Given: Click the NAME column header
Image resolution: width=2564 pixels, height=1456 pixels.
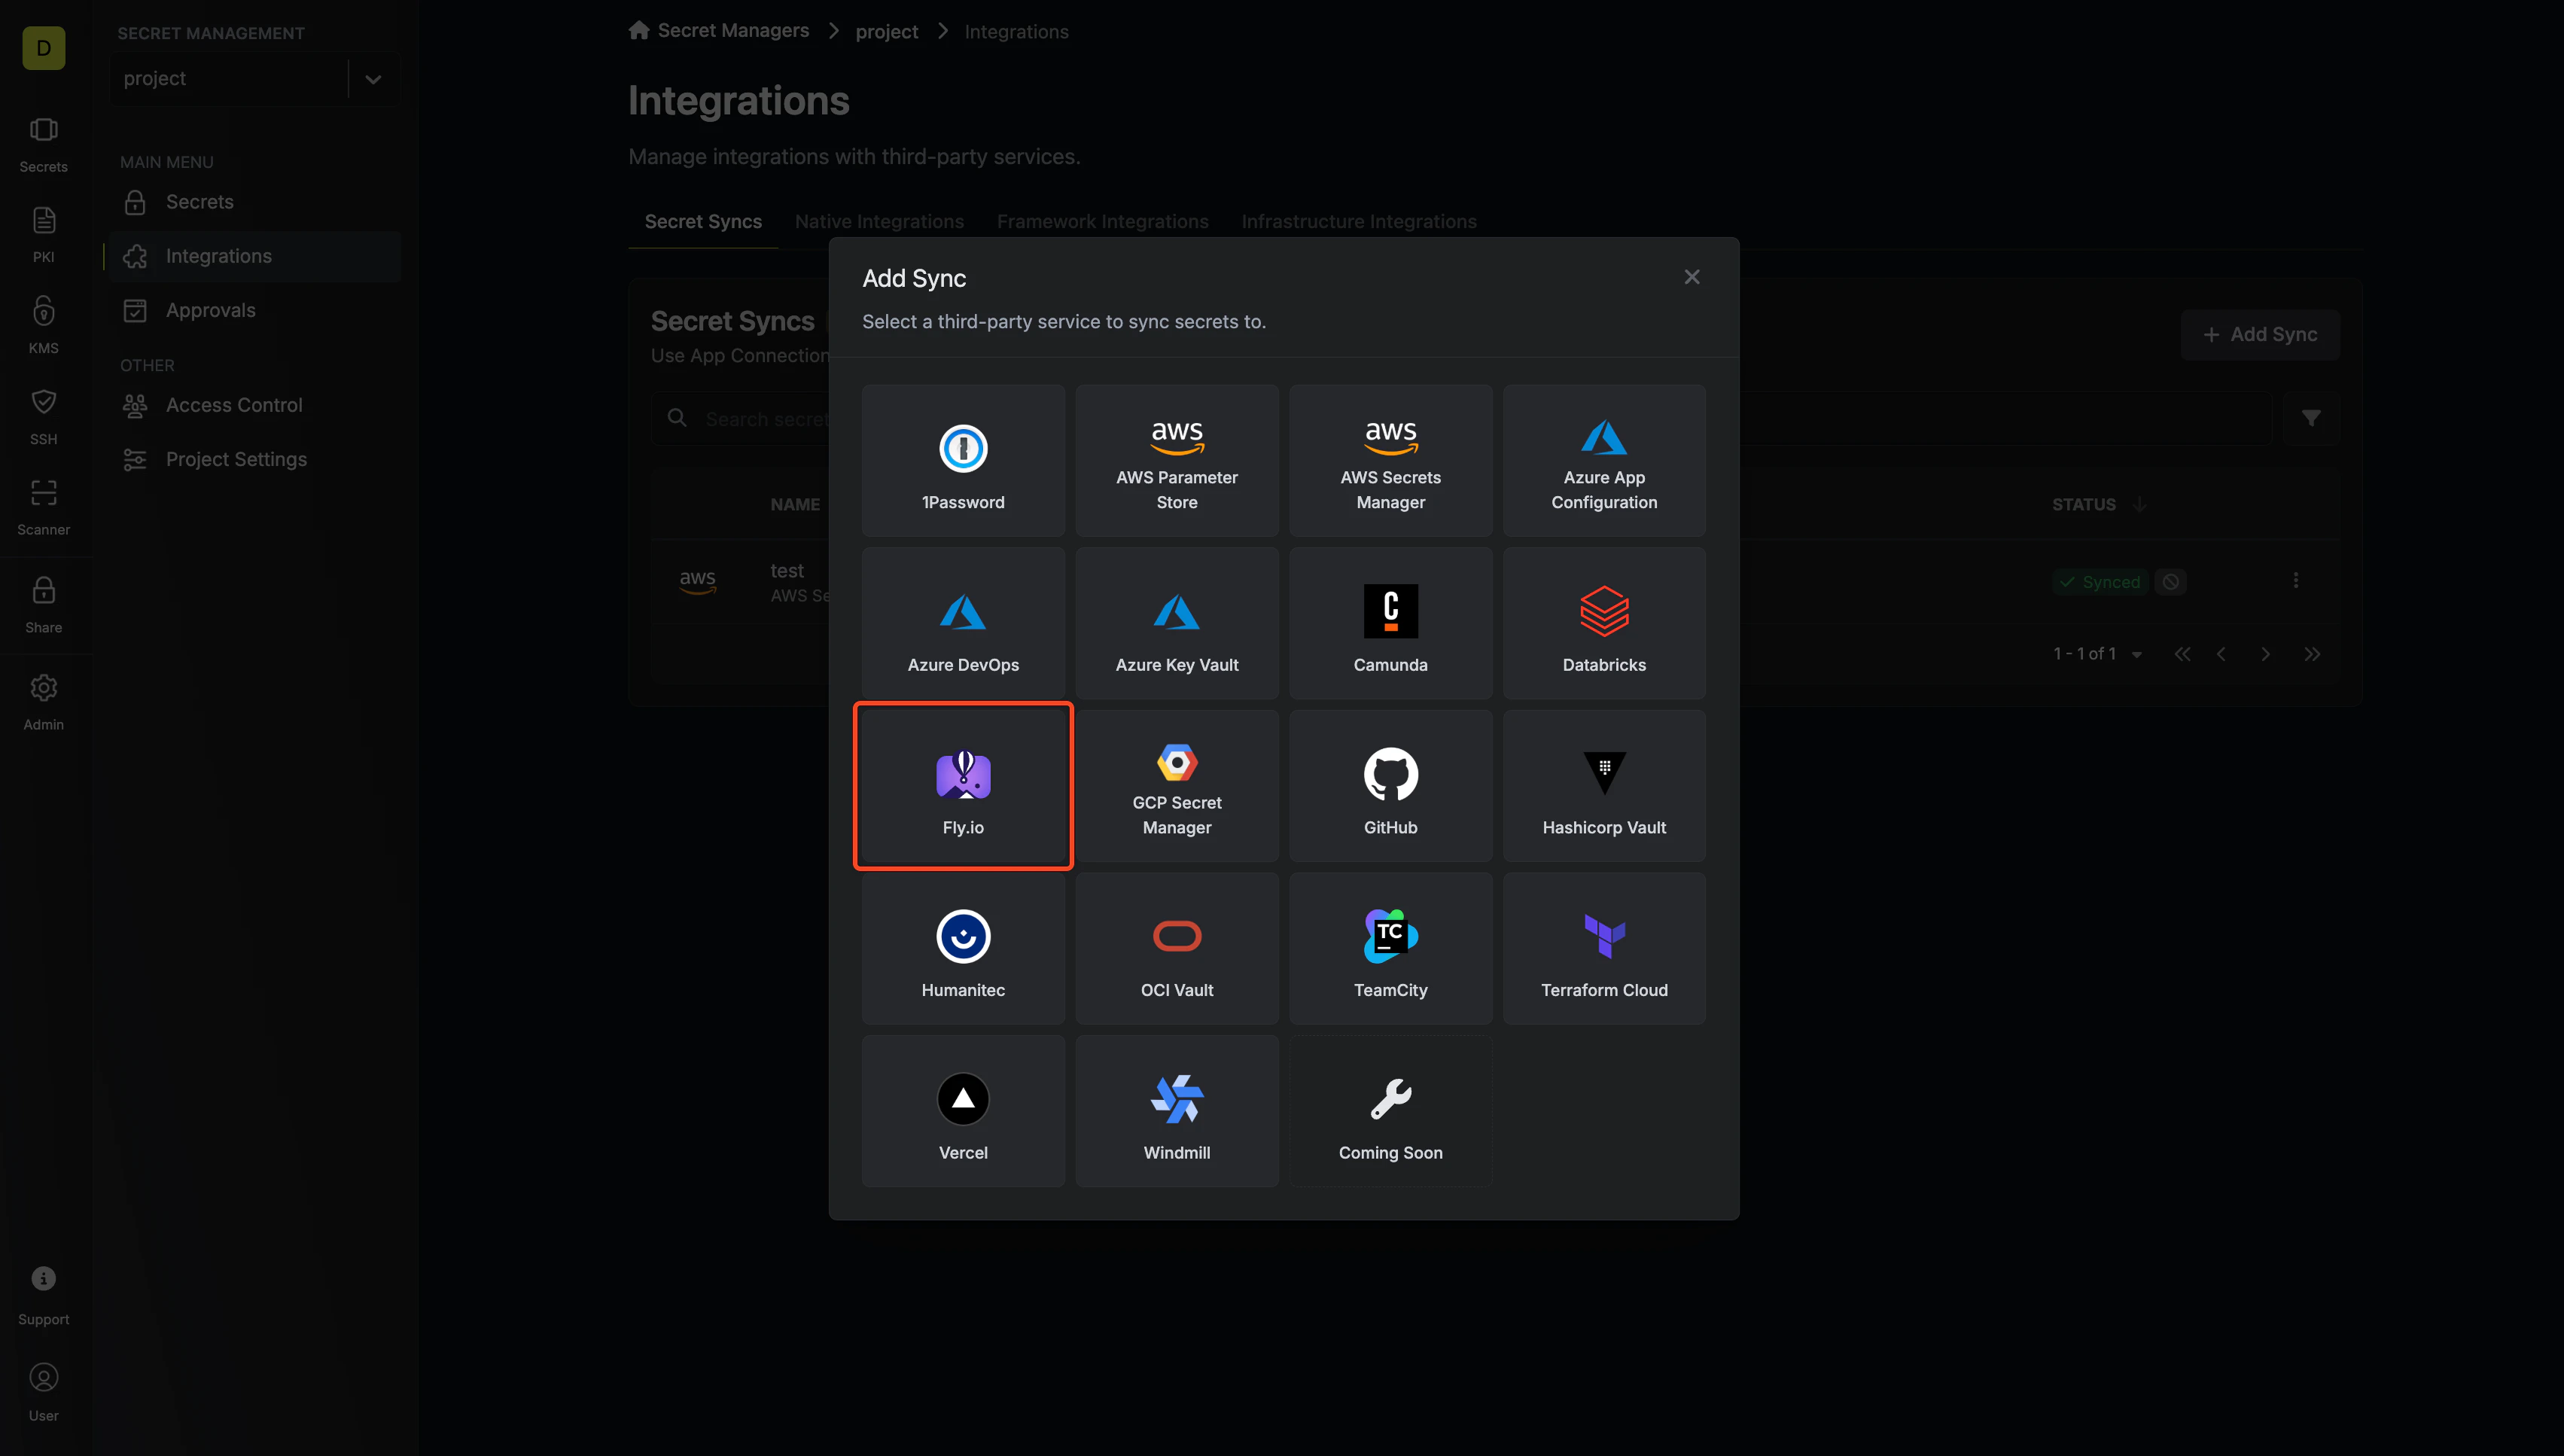Looking at the screenshot, I should pyautogui.click(x=795, y=505).
